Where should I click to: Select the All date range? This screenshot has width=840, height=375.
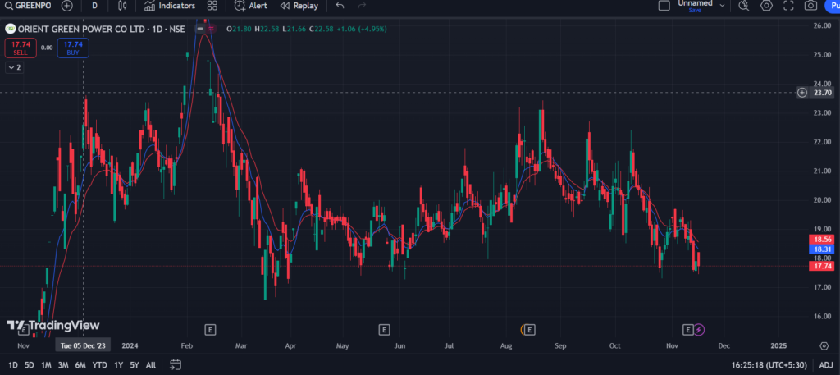[x=151, y=365]
